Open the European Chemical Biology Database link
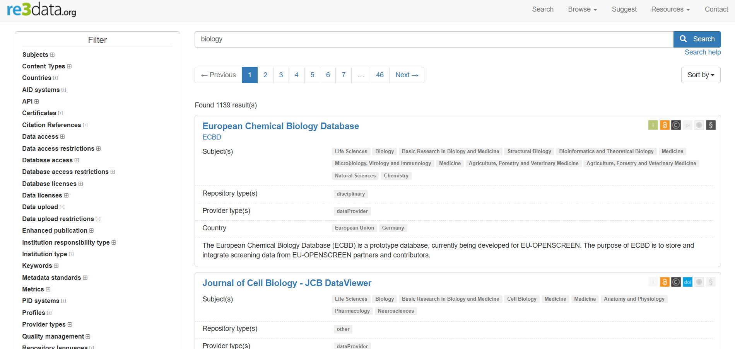The image size is (735, 349). [280, 126]
